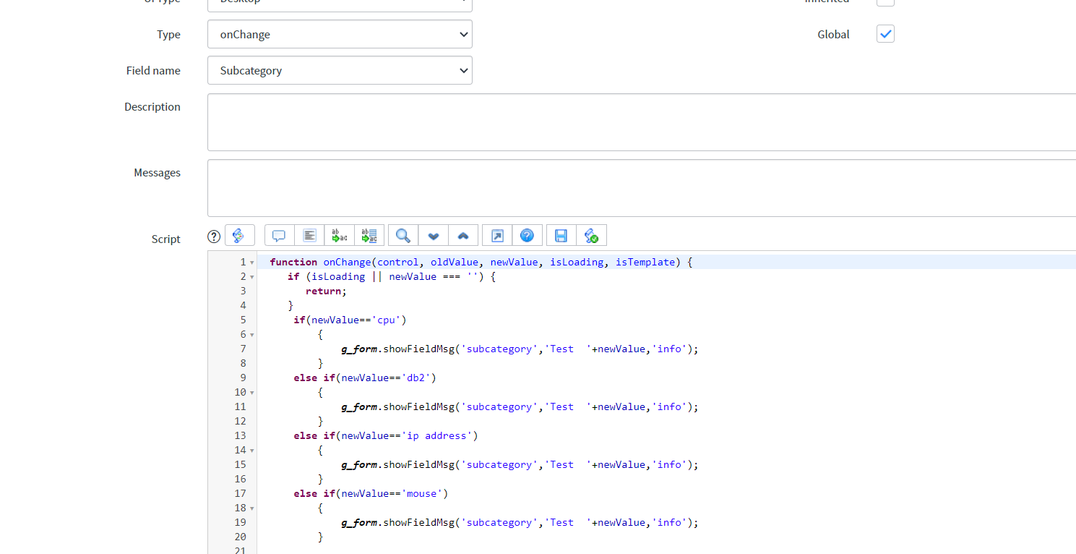The image size is (1076, 554).
Task: Open the Type dropdown showing onChange
Action: (340, 34)
